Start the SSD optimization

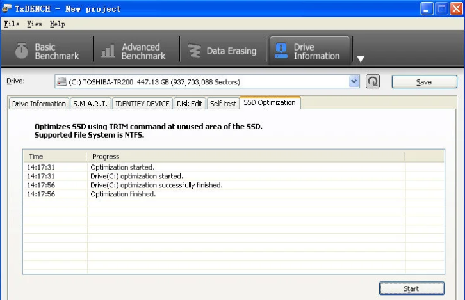(411, 288)
